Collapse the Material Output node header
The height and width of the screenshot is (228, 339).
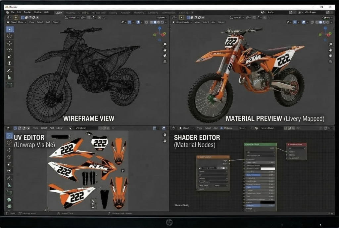click(x=289, y=144)
